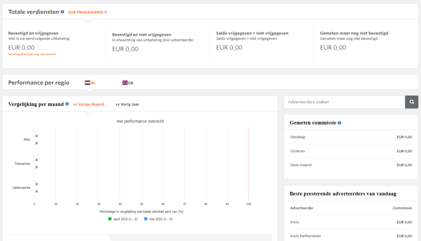Open the Awin advertiser row
Image resolution: width=421 pixels, height=241 pixels.
(294, 222)
